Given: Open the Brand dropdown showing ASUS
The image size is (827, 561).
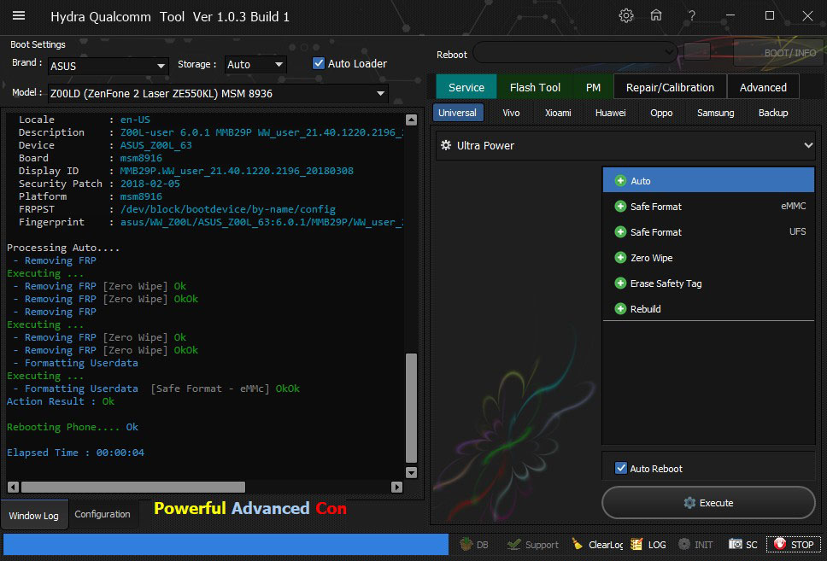Looking at the screenshot, I should pos(108,66).
